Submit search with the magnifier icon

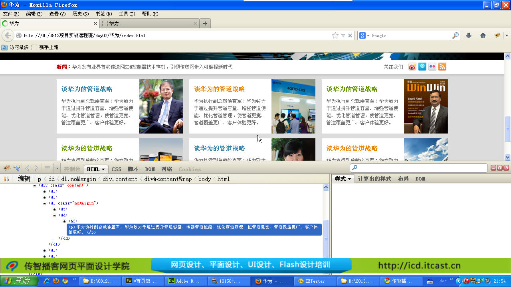tap(456, 35)
